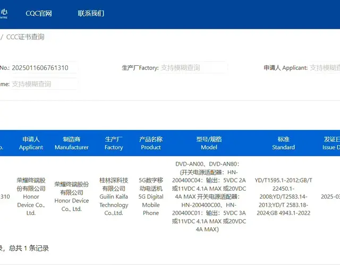This screenshot has width=340, height=265.
Task: Select the DVD-AN00 model specification cell
Action: (209, 196)
